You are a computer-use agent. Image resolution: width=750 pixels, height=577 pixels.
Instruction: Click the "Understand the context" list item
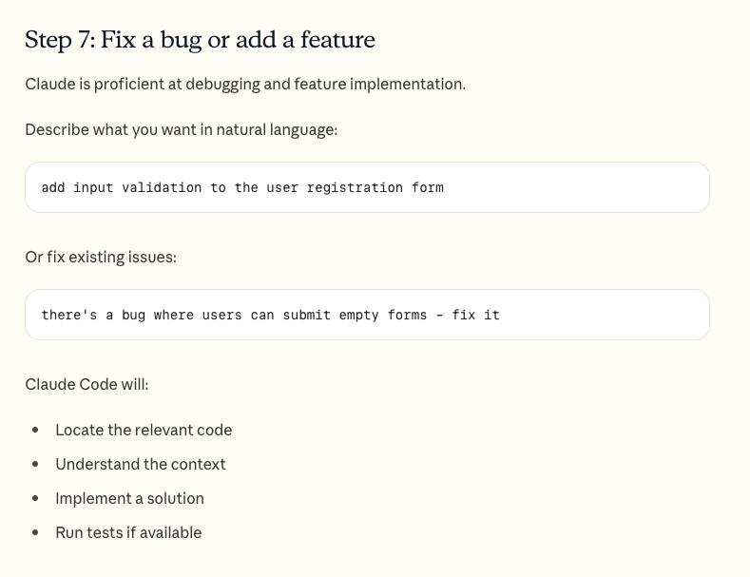point(141,465)
